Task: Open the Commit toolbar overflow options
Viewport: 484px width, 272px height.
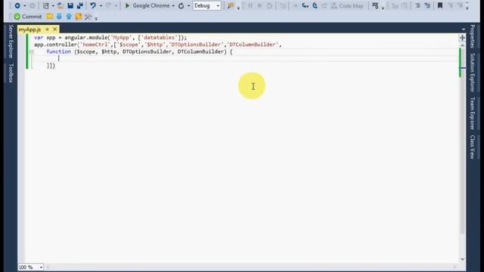Action: point(96,18)
